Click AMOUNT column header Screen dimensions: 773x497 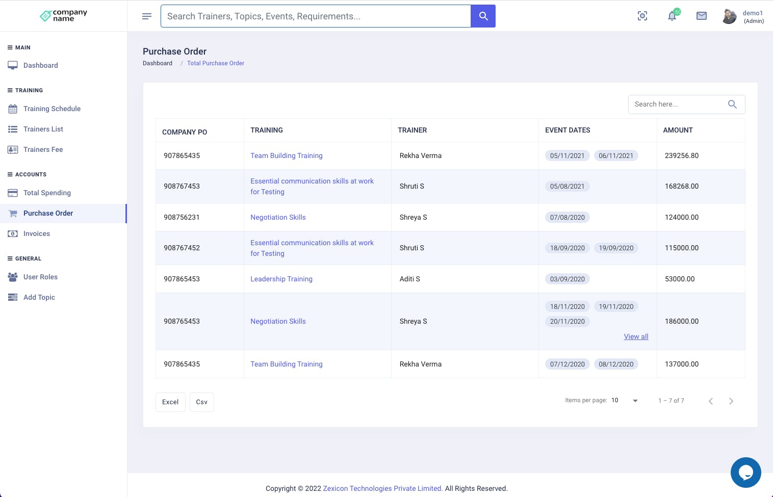click(678, 130)
